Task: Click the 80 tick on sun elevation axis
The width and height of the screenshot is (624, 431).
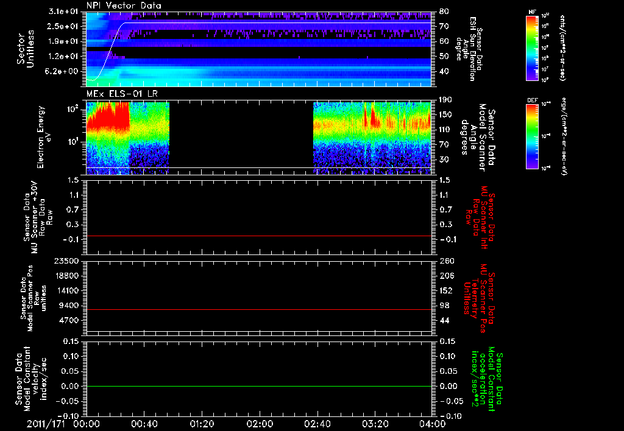Action: [444, 12]
